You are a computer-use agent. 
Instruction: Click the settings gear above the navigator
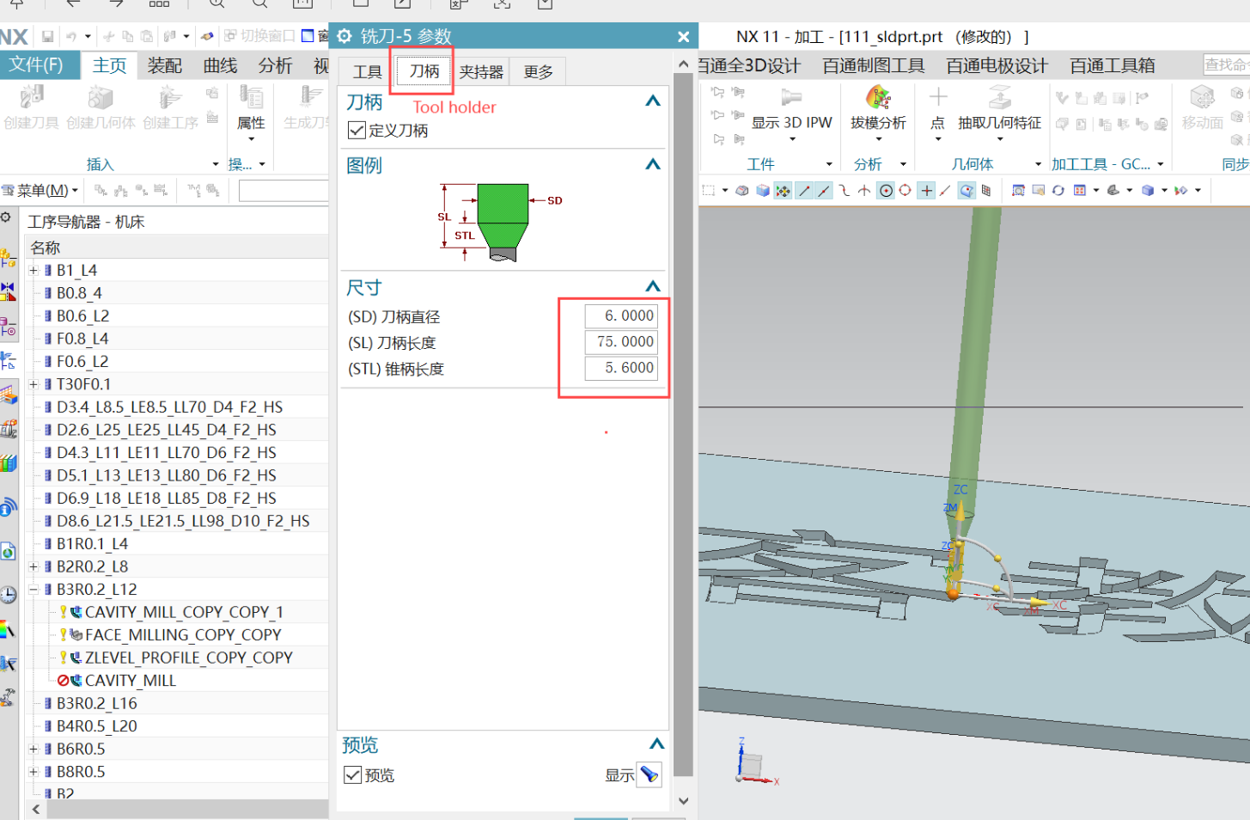pyautogui.click(x=6, y=217)
